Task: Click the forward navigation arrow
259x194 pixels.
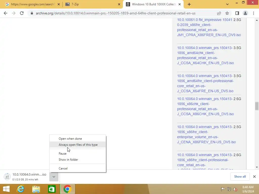Action: [x=14, y=13]
